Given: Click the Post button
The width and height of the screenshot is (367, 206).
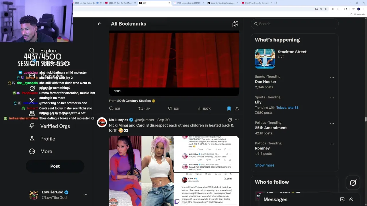Looking at the screenshot, I should [x=55, y=166].
